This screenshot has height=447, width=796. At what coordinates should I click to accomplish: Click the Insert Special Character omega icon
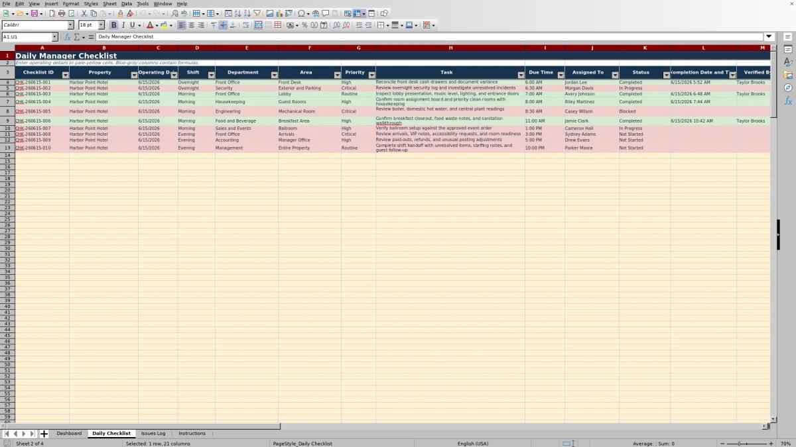coord(302,13)
